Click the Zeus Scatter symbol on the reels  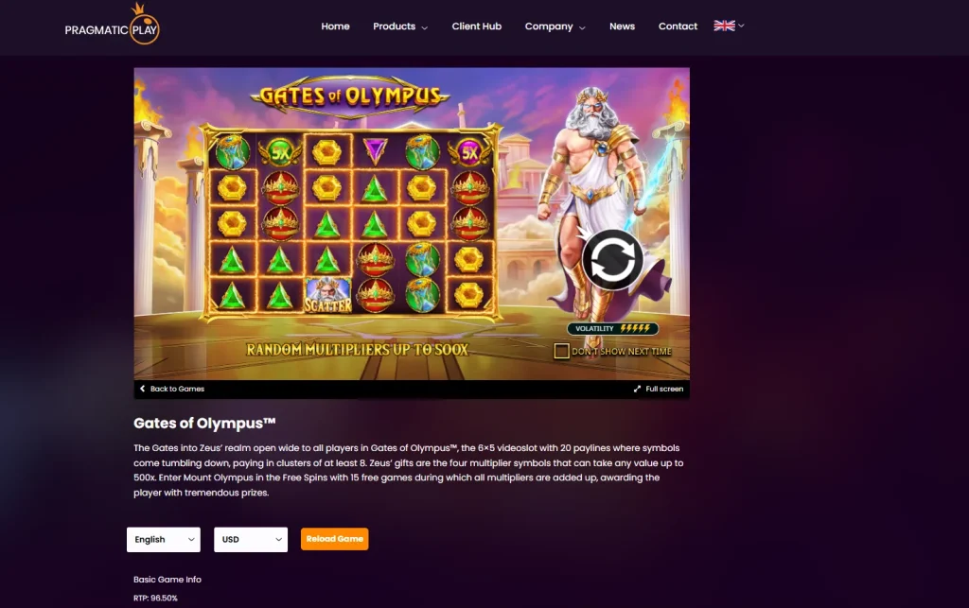click(x=327, y=295)
